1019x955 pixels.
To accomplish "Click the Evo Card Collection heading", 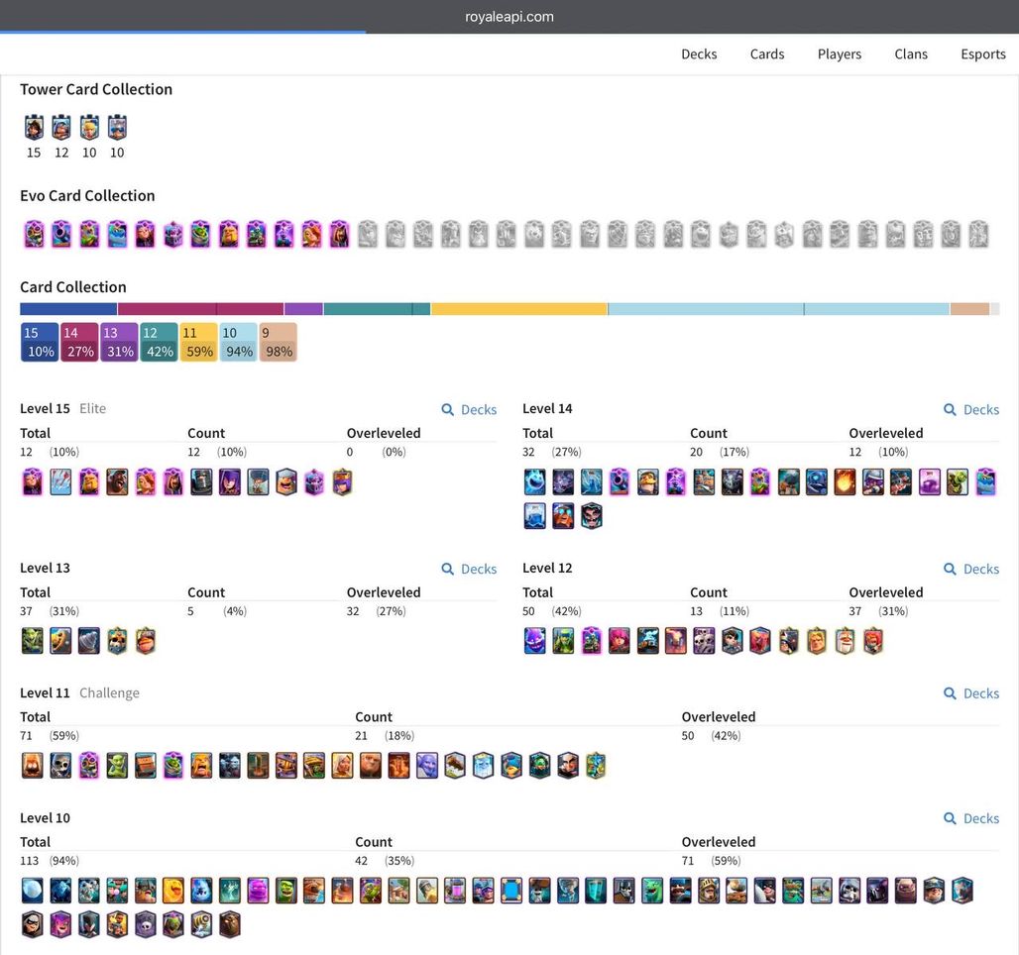I will coord(88,195).
